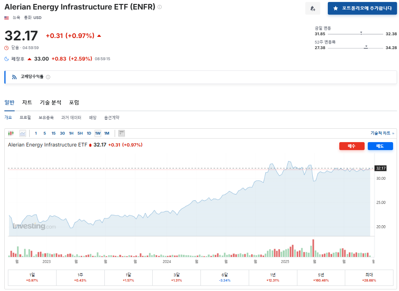399x291 pixels.
Task: Switch to the line chart icon
Action: pyautogui.click(x=23, y=133)
